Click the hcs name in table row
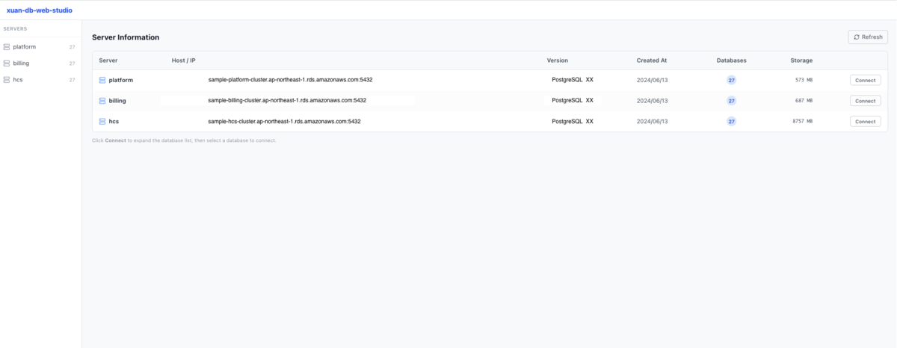Screen dimensions: 897x348 [114, 121]
